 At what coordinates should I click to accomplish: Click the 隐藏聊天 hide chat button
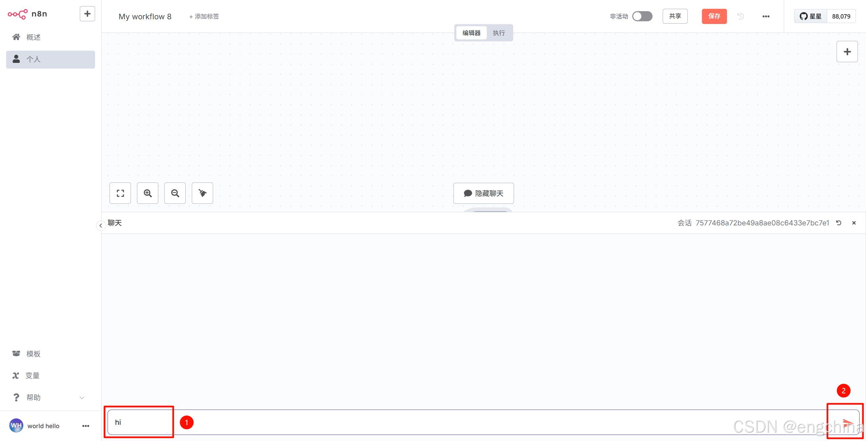coord(483,193)
